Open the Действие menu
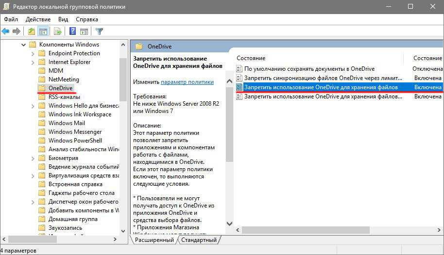The image size is (444, 255). point(38,19)
